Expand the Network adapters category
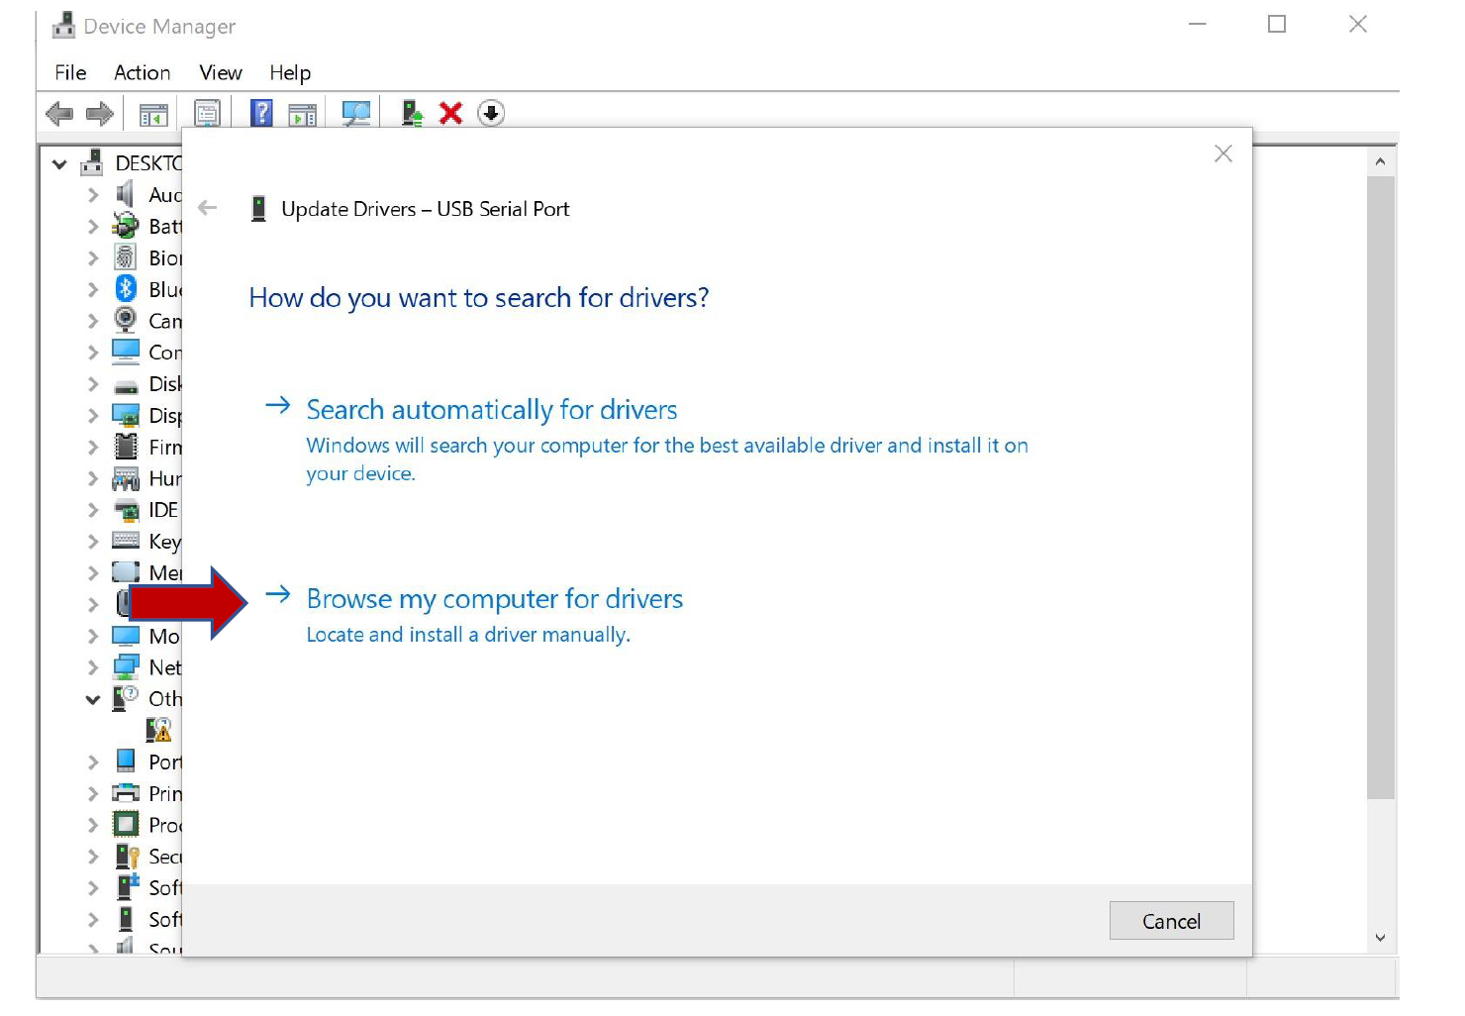Image resolution: width=1465 pixels, height=1016 pixels. coord(91,666)
